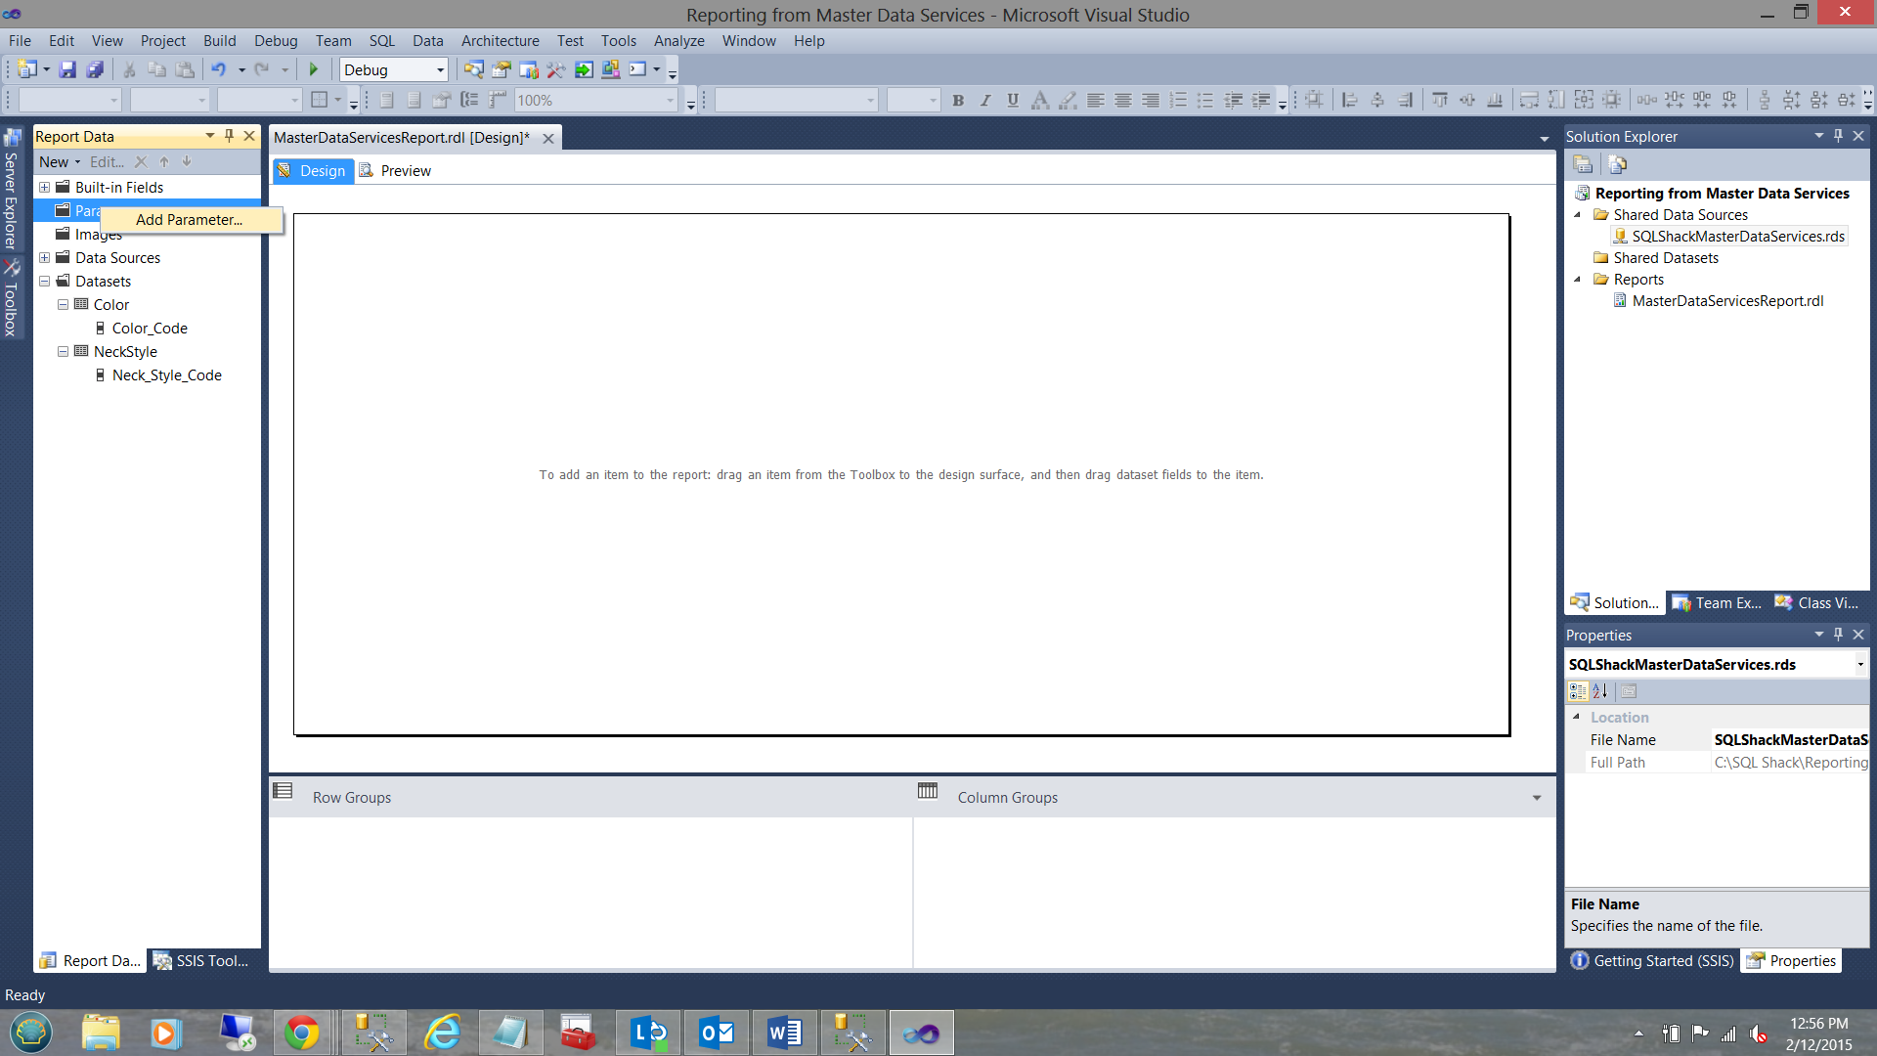This screenshot has height=1056, width=1877.
Task: Switch to the Preview tab
Action: tap(405, 171)
